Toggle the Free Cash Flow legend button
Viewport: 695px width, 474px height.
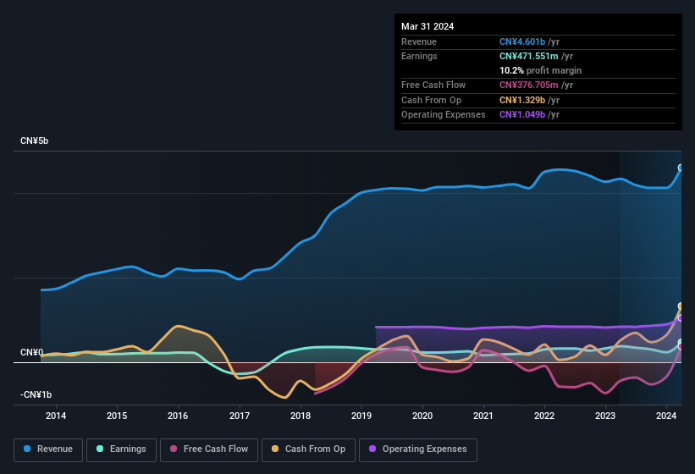click(209, 449)
